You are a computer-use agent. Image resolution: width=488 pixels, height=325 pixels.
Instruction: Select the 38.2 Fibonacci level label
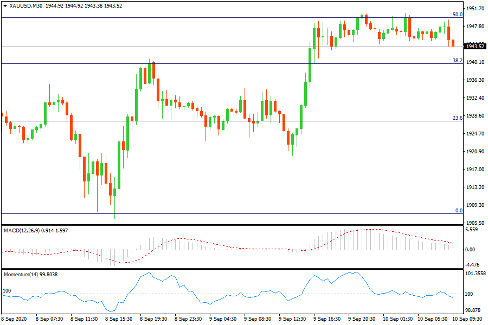pos(457,61)
